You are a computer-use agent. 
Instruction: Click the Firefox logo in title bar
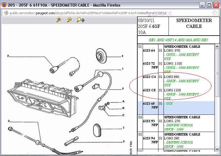(4, 5)
